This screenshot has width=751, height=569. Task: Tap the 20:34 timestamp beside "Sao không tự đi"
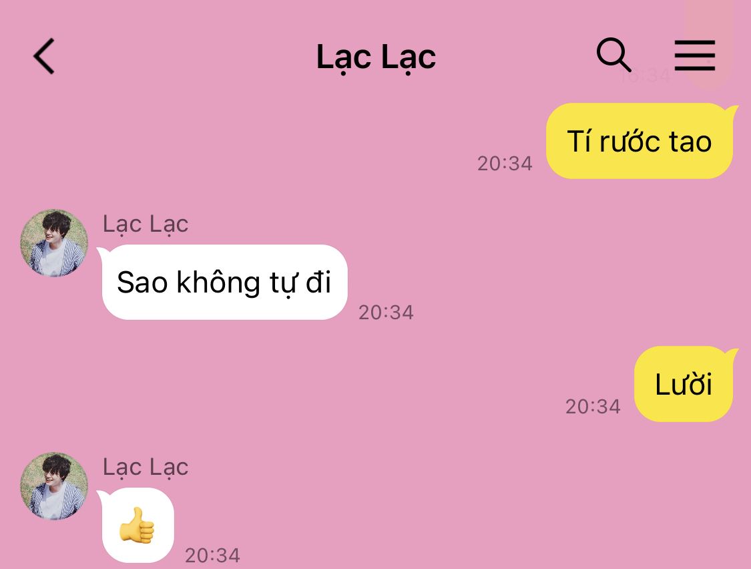click(386, 313)
